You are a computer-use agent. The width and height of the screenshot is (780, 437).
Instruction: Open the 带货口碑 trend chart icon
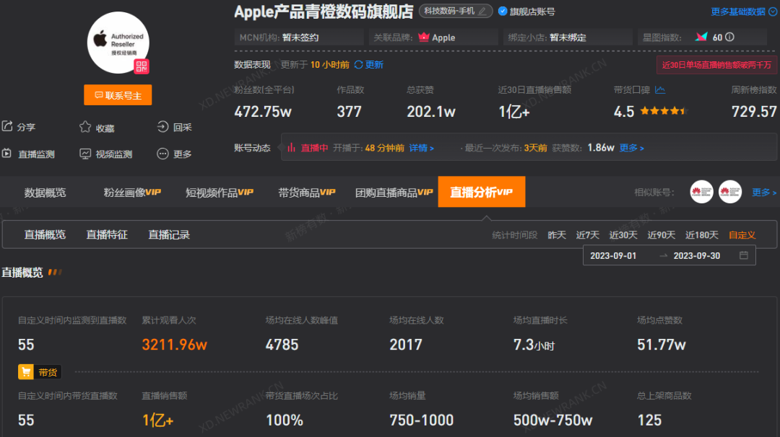[x=660, y=89]
